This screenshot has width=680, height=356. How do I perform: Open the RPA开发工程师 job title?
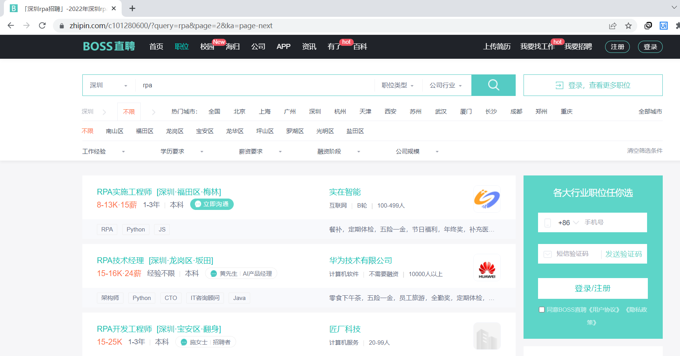coord(124,329)
